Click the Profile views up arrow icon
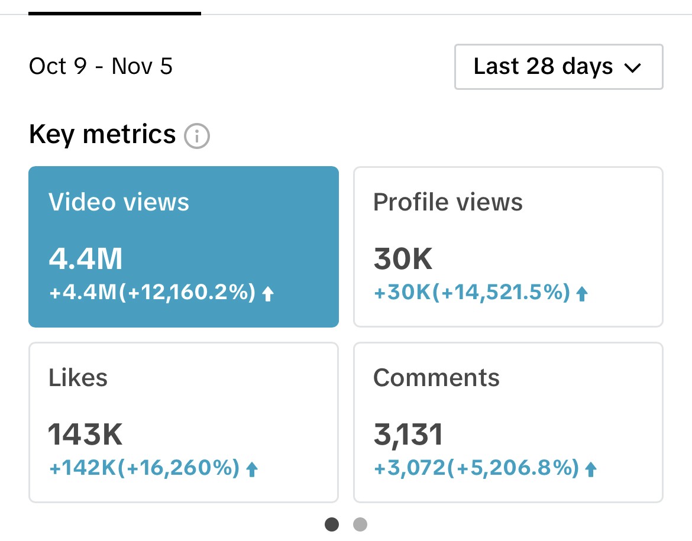Screen dimensions: 692x541 [x=582, y=293]
